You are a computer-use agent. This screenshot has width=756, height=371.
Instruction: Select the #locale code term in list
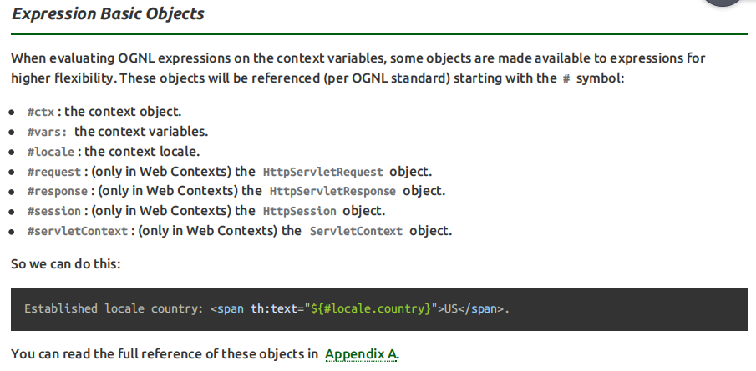pos(51,152)
